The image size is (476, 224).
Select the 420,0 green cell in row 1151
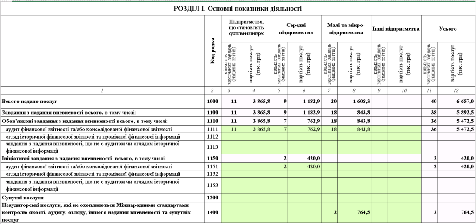click(304, 166)
